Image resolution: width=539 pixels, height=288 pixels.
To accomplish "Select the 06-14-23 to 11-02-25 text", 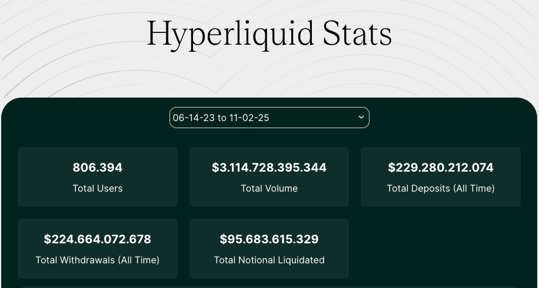I will click(221, 118).
